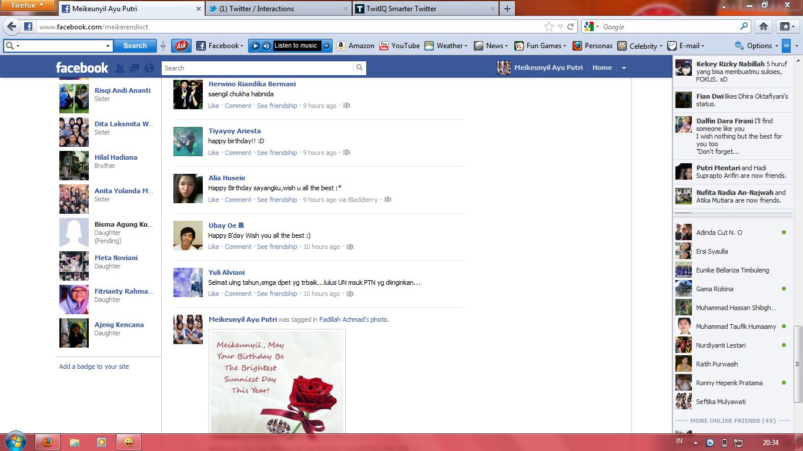Screen dimensions: 803x451
Task: Click the taskbar clock showing 20:34
Action: tap(771, 443)
